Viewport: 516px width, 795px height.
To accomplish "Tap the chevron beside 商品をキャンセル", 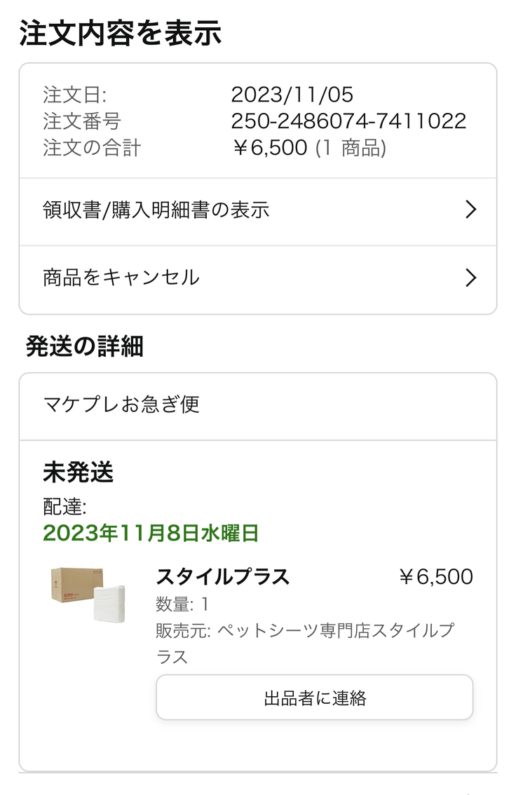I will (x=470, y=278).
